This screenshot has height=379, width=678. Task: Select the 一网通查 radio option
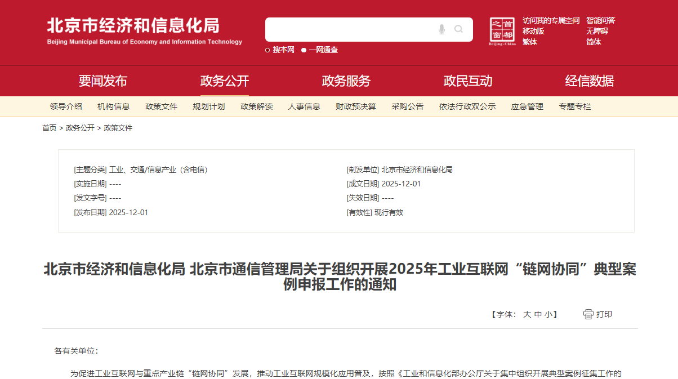(304, 50)
